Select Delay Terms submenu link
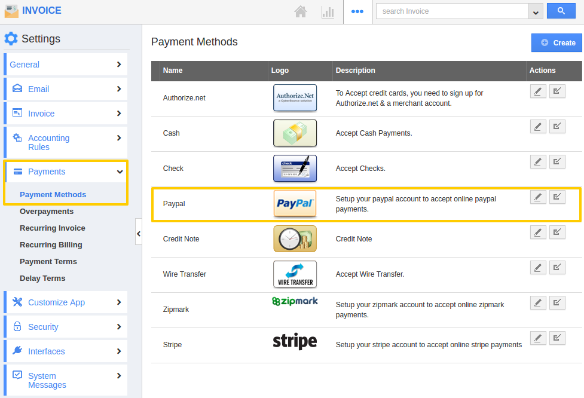The width and height of the screenshot is (584, 398). (x=42, y=278)
